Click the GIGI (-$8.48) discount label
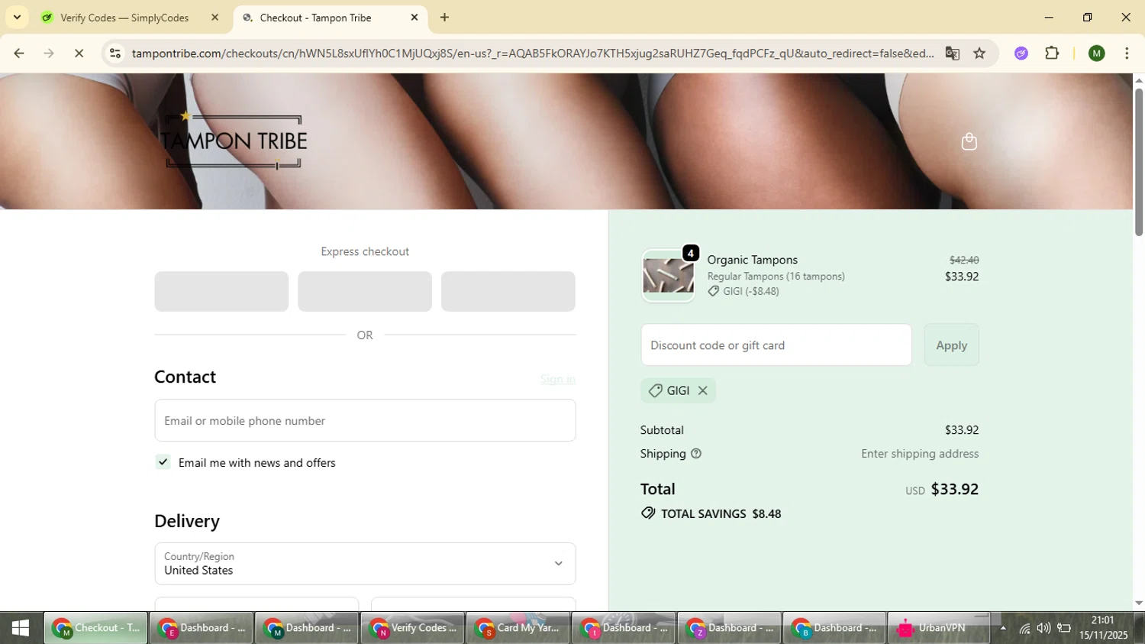 [x=750, y=291]
